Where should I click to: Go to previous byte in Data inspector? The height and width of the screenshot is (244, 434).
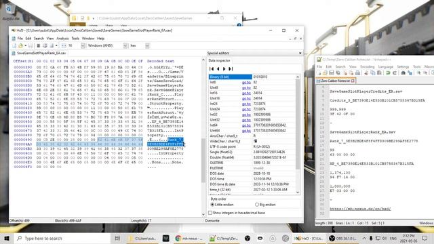tap(218, 68)
